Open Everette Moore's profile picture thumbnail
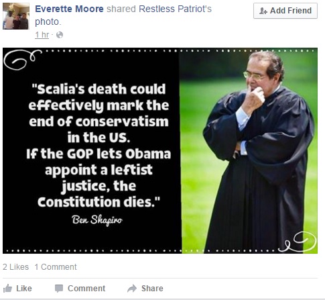The height and width of the screenshot is (300, 325). click(x=16, y=16)
